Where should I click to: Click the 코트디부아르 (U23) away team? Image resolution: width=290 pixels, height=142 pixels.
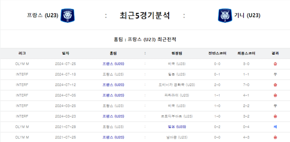pos(177,117)
